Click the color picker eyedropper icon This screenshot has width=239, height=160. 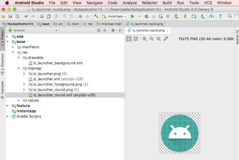[166, 39]
